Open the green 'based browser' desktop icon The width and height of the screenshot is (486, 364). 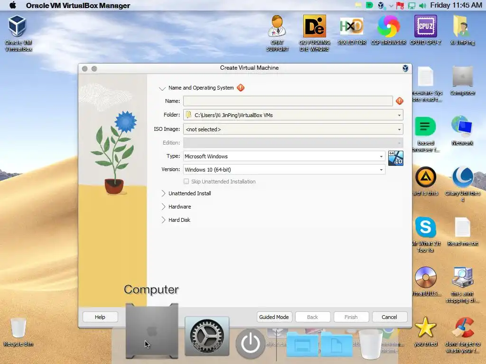tap(425, 134)
